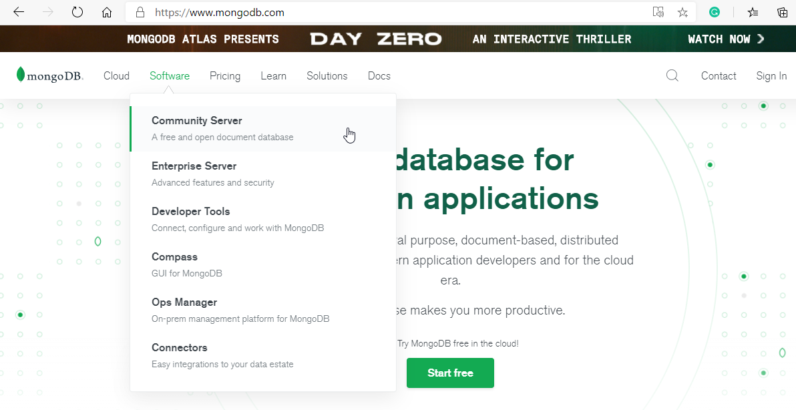796x410 pixels.
Task: Add this page to favorites with star icon
Action: pos(682,12)
